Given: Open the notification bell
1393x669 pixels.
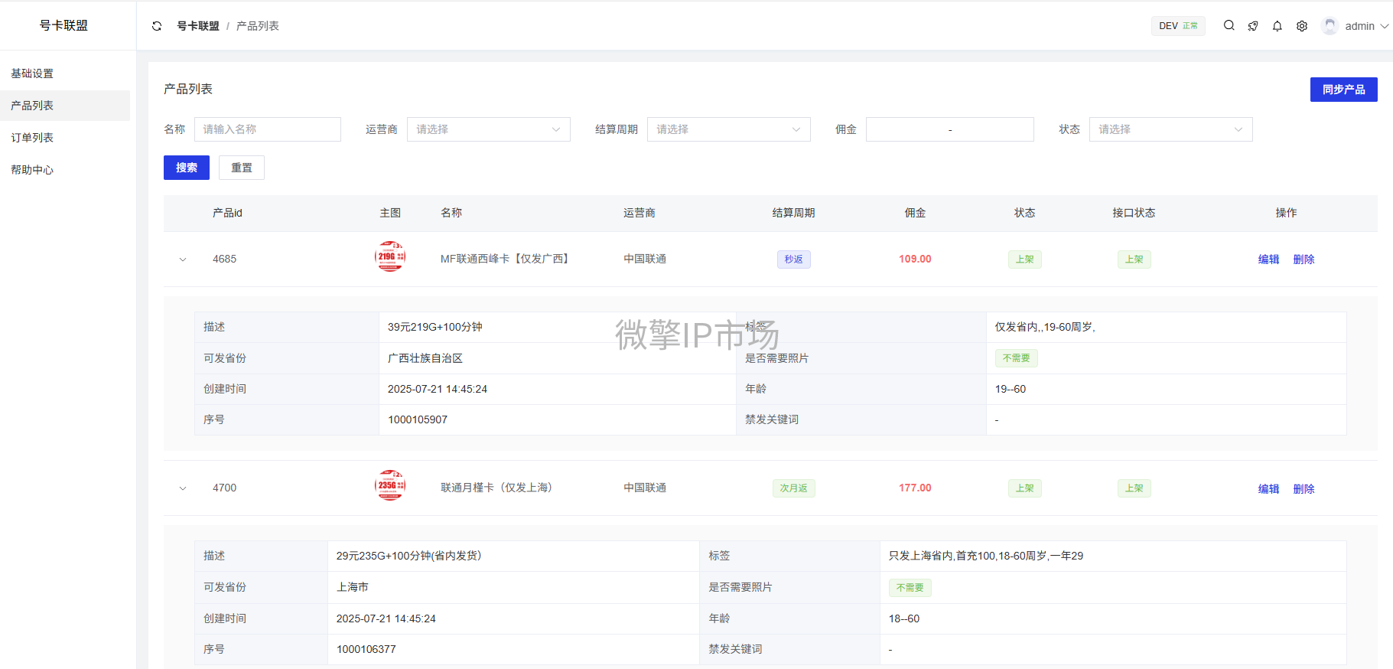Looking at the screenshot, I should click(x=1277, y=26).
